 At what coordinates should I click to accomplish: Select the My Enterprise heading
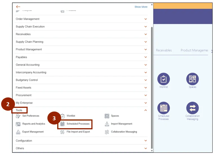(x=24, y=103)
